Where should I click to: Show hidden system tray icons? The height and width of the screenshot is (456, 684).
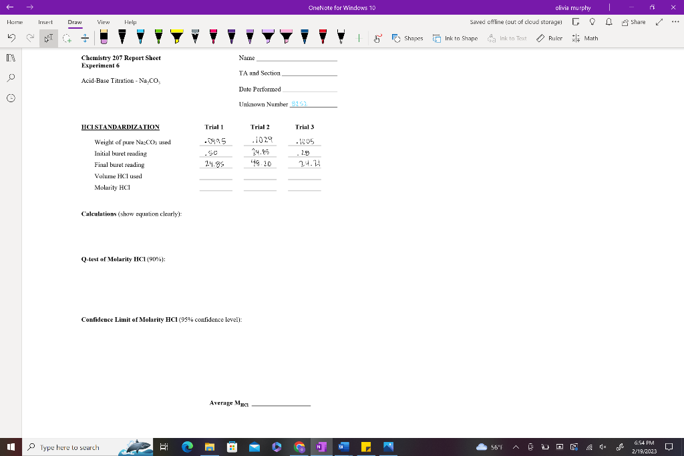click(x=516, y=447)
